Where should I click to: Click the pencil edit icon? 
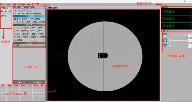[x=10, y=11]
